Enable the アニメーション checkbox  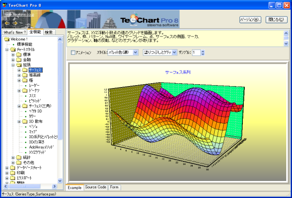click(x=73, y=53)
